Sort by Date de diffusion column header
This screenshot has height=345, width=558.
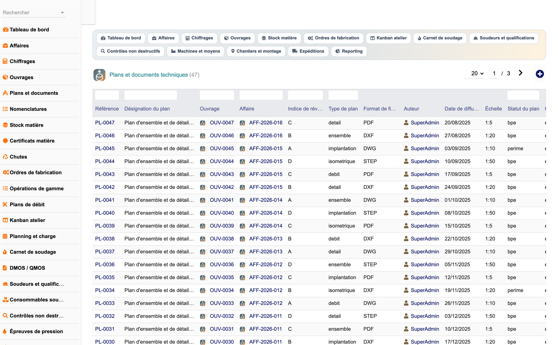coord(462,109)
